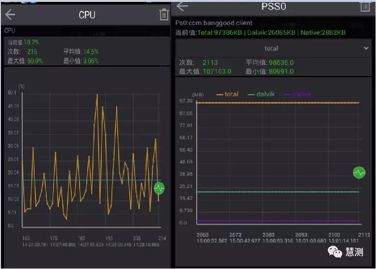Toggle the 'total' legend series
376x269 pixels.
(228, 94)
